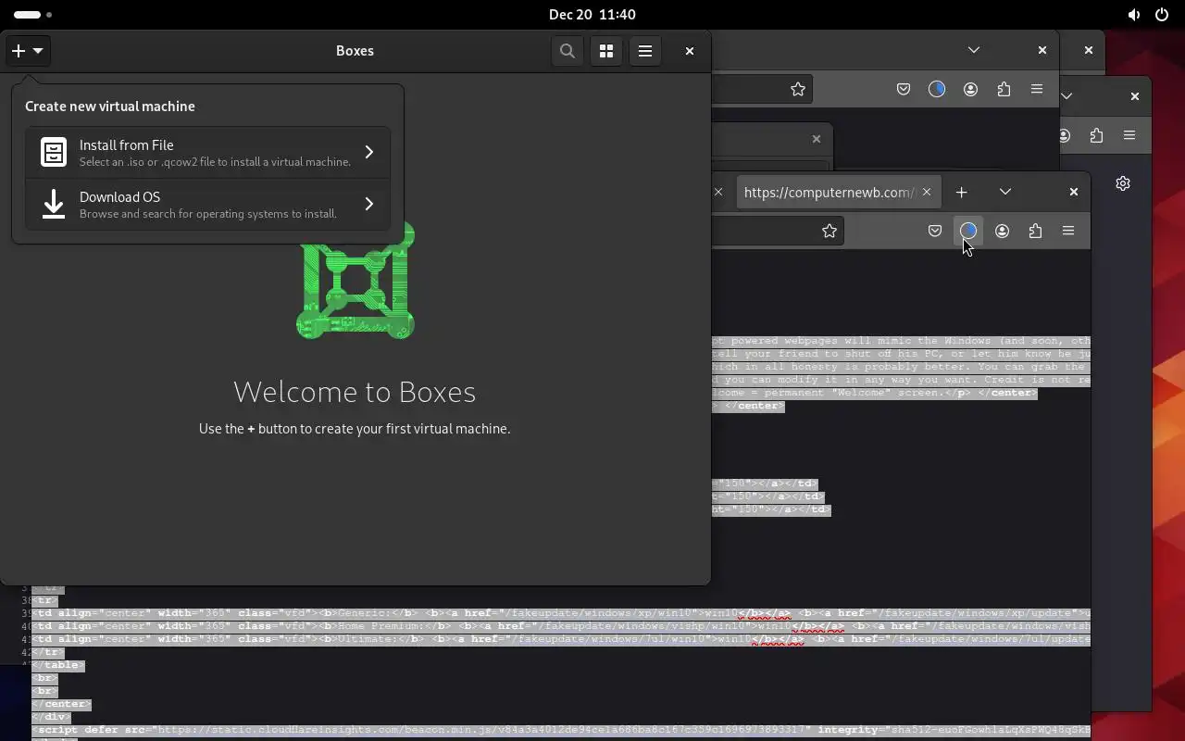Screen dimensions: 1185x741
Task: Close partially hidden tab left of computernewb tab
Action: click(x=718, y=192)
